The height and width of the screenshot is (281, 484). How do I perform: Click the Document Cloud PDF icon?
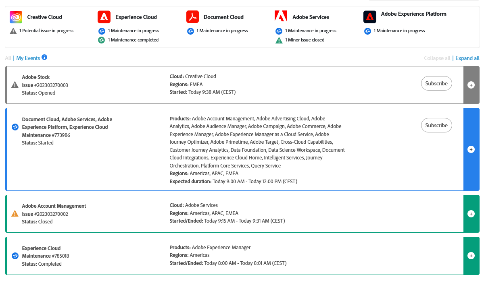tap(192, 17)
